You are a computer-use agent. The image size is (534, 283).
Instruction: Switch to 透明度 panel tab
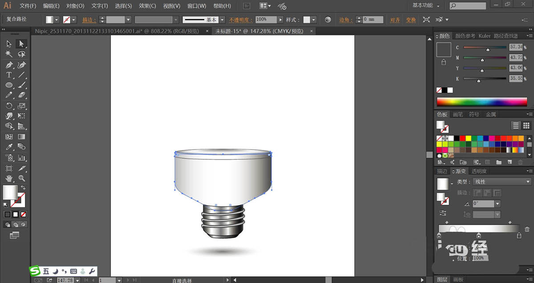pos(479,171)
